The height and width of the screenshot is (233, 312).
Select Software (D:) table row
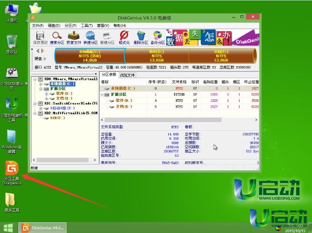(x=180, y=101)
